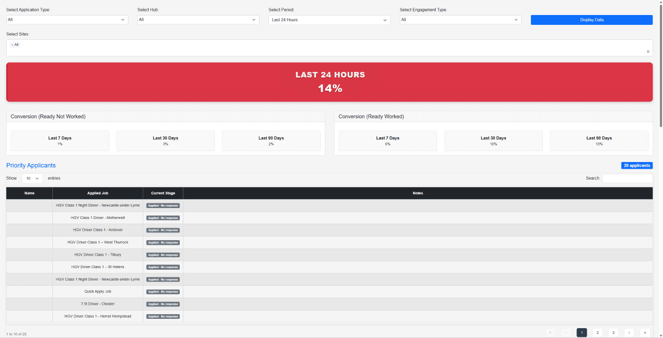Click the HGV Driver Class 1 - Tilbury row
Image resolution: width=663 pixels, height=338 pixels.
tap(329, 255)
